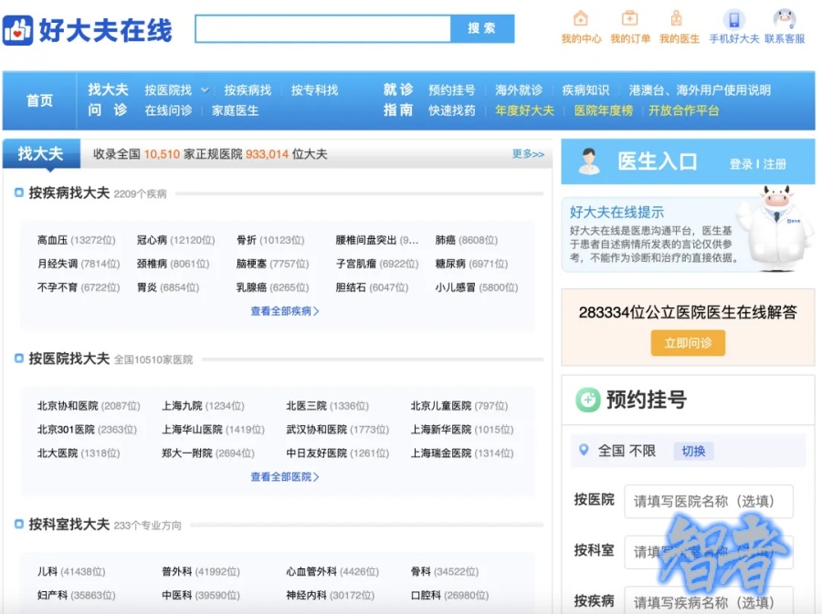Expand 查看全部医院 list
Screen dimensions: 822x614
pos(284,476)
